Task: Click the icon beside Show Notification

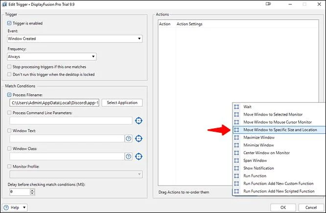Action: pyautogui.click(x=236, y=168)
